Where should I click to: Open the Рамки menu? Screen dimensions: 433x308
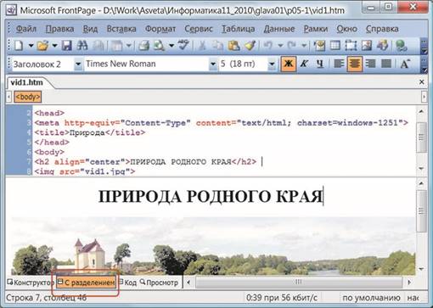[x=316, y=29]
